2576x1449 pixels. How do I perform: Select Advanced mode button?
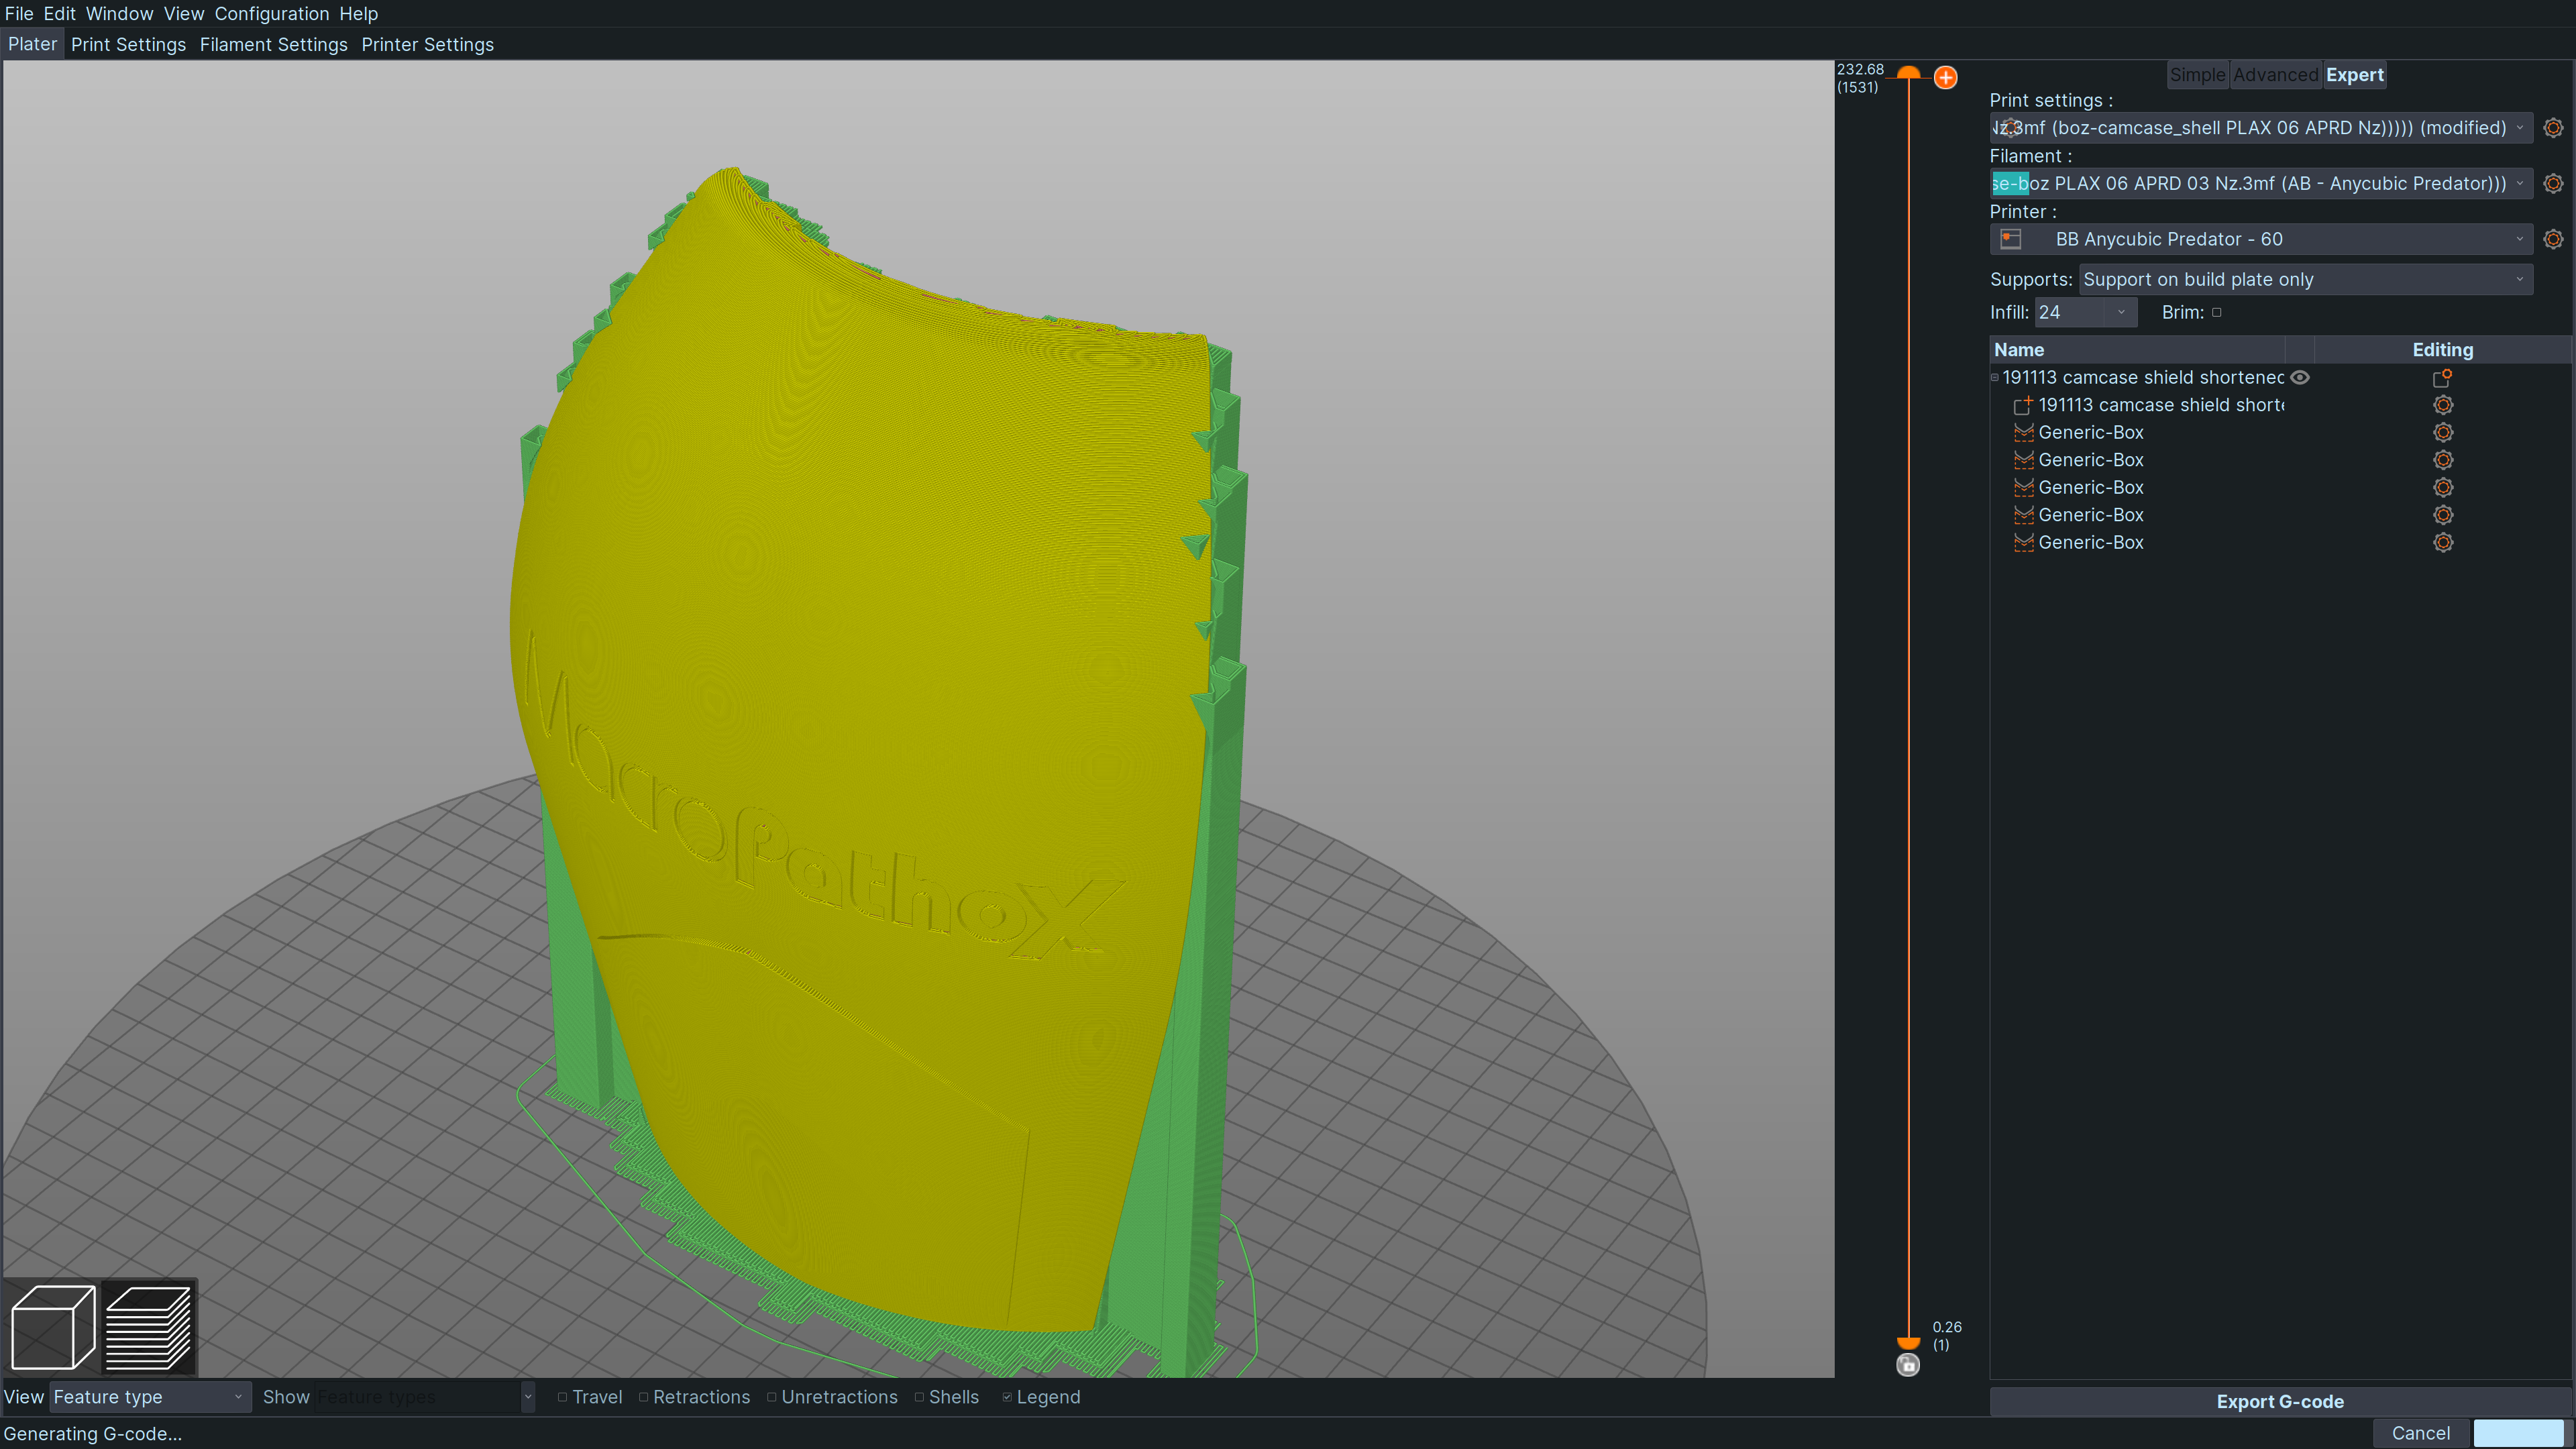point(2275,75)
